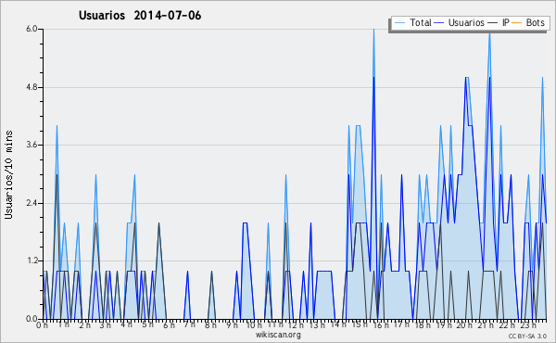
Task: Click the '4.8' y-axis value
Action: point(32,87)
